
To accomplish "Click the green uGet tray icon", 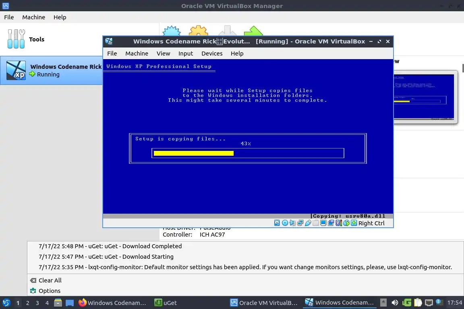I will pyautogui.click(x=406, y=303).
